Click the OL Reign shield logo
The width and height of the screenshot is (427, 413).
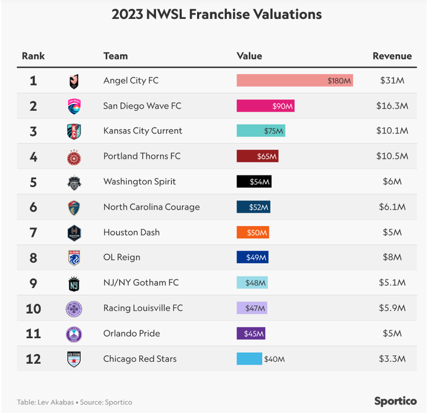coord(74,258)
